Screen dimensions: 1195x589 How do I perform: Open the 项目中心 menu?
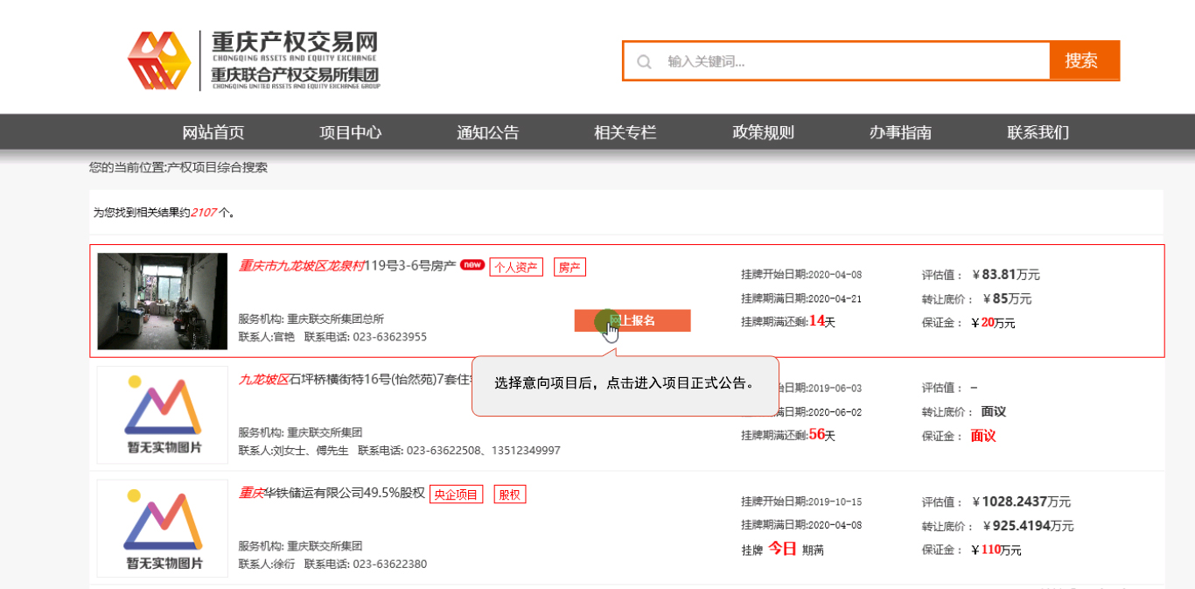(351, 132)
